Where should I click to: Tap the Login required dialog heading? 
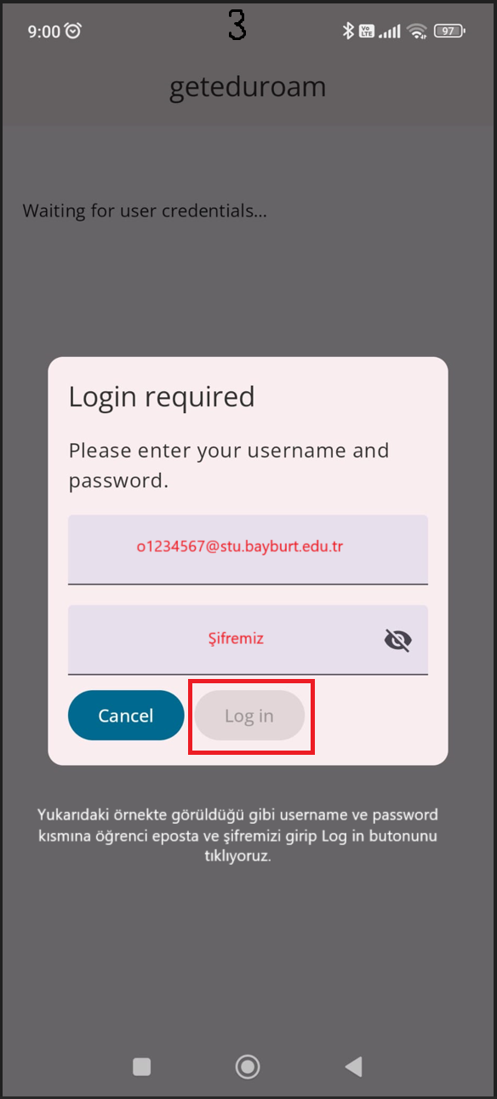162,397
